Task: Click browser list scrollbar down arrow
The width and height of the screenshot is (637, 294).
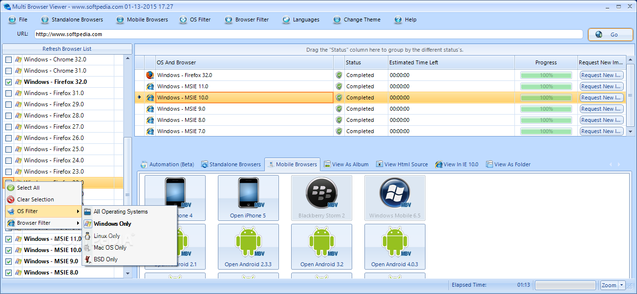Action: (x=128, y=274)
